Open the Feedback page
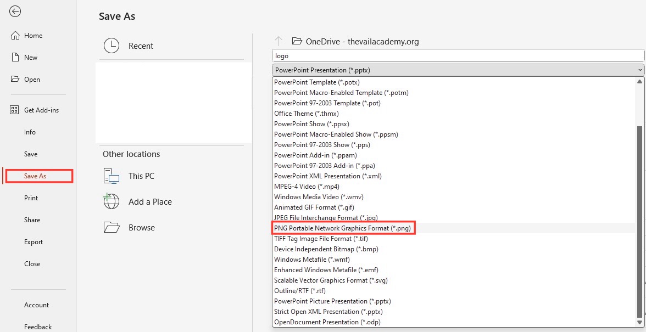The image size is (646, 332). [38, 327]
